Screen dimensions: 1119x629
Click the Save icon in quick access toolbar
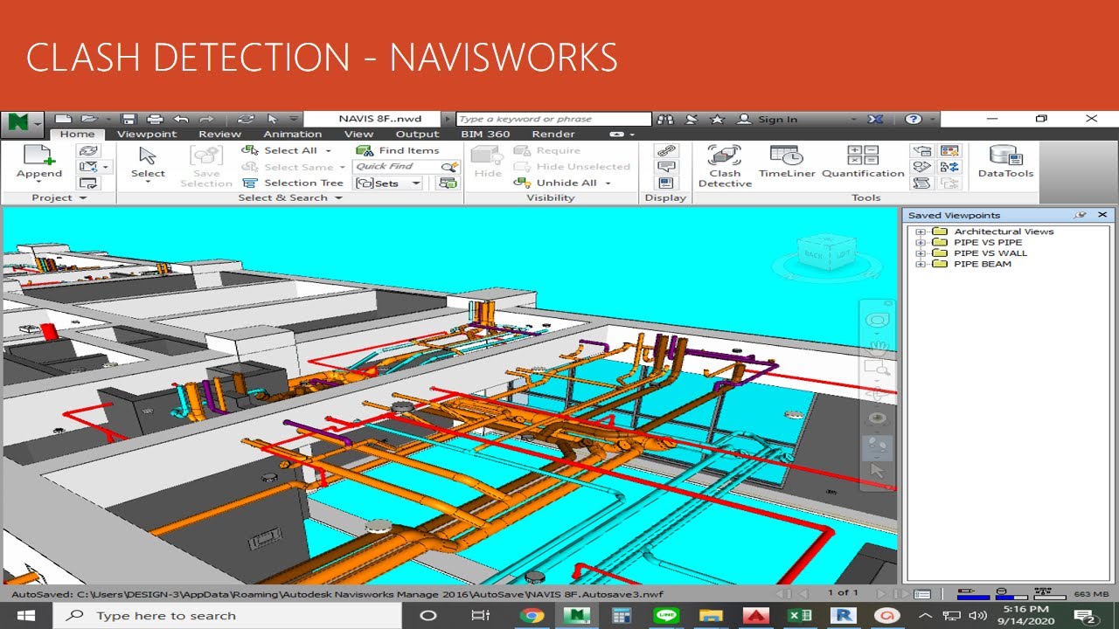129,119
